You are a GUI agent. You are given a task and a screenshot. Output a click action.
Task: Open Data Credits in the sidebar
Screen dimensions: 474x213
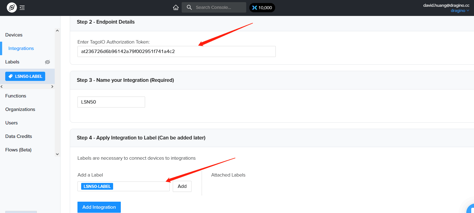tap(19, 136)
